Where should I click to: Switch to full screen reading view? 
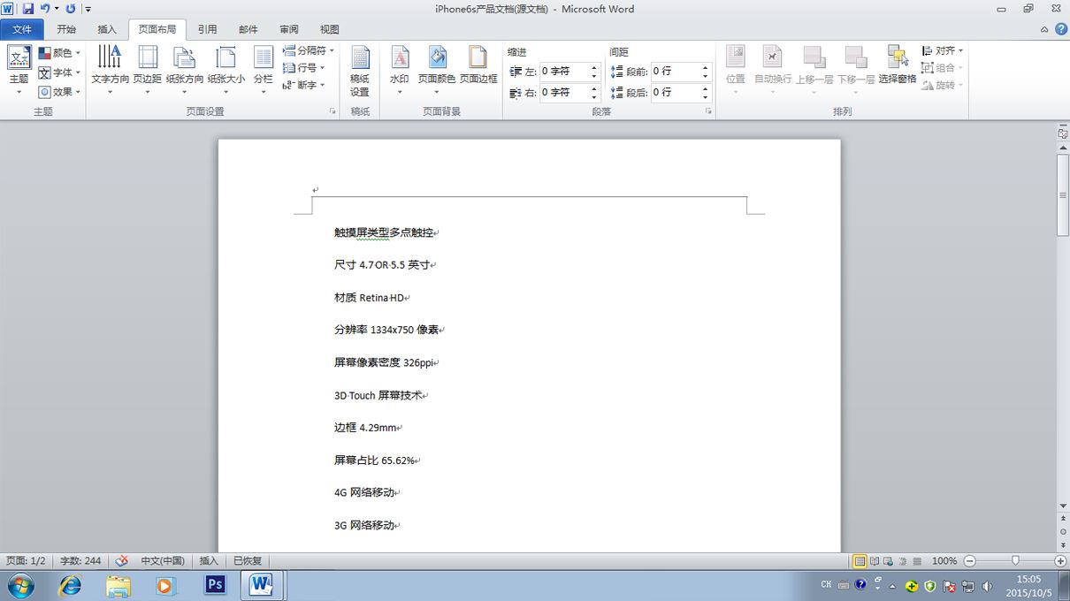[x=875, y=561]
